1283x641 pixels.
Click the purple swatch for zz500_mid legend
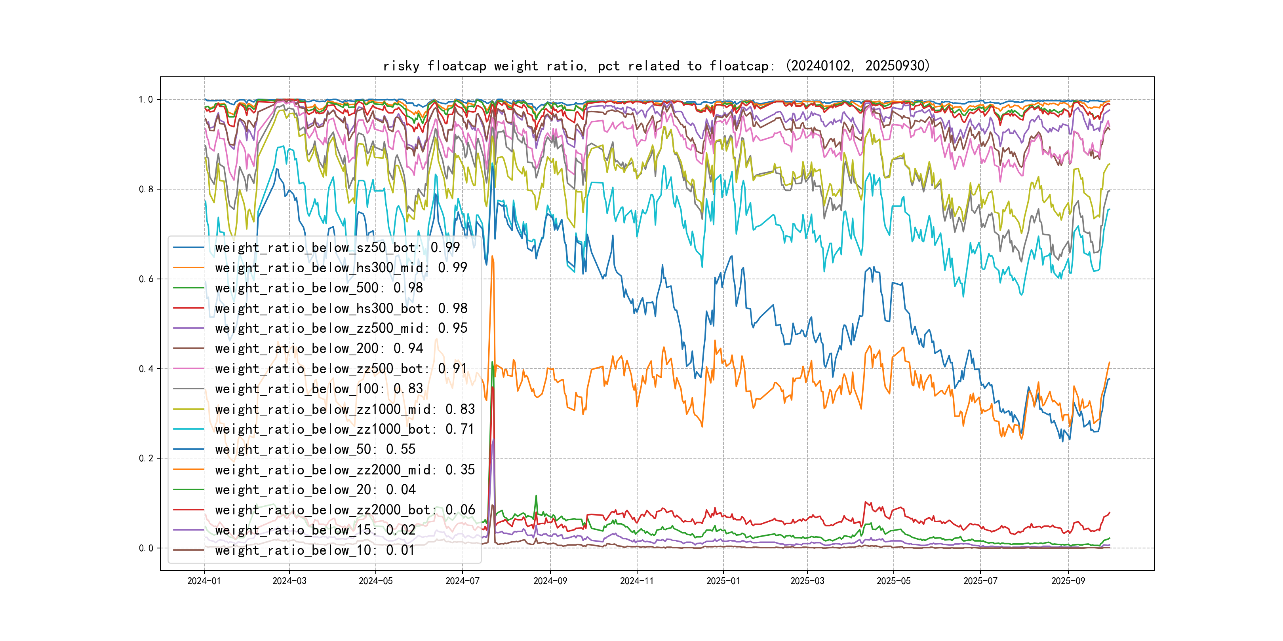click(188, 328)
